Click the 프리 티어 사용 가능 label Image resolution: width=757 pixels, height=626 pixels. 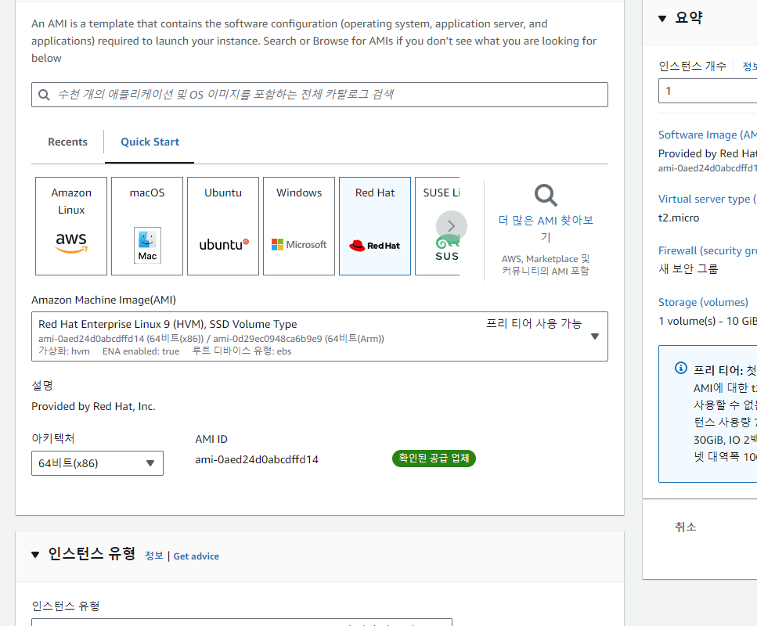(534, 323)
